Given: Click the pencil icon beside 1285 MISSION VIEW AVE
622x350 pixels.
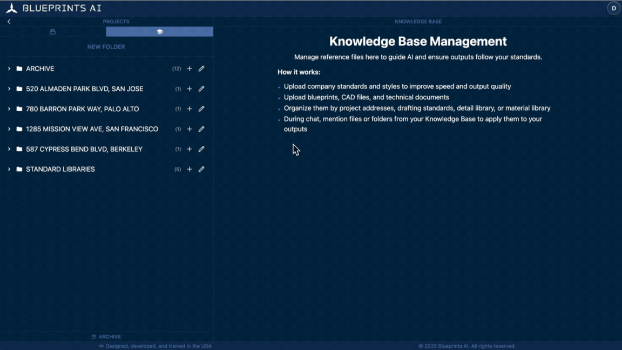Looking at the screenshot, I should [201, 129].
